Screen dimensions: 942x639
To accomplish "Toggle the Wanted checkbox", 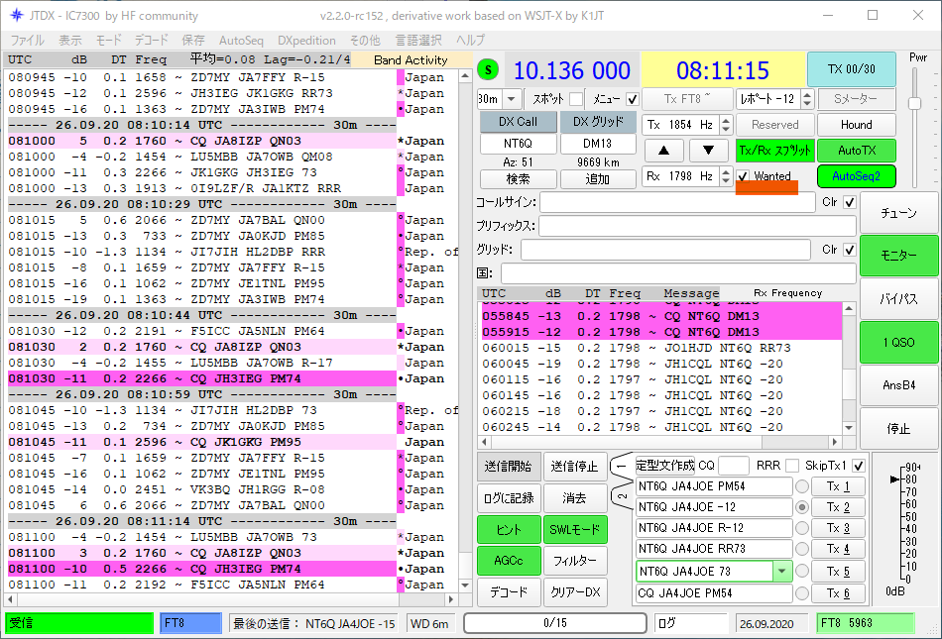I will point(744,176).
